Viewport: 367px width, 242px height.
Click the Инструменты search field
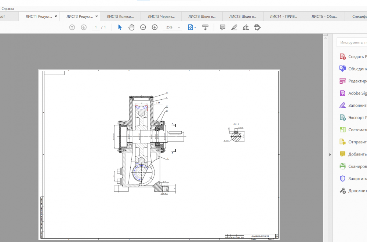(352, 43)
